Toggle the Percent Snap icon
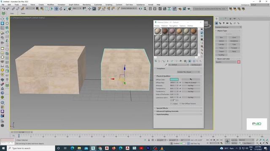 pyautogui.click(x=108, y=8)
